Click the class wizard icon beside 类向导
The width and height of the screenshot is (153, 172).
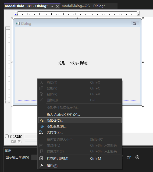(41, 132)
